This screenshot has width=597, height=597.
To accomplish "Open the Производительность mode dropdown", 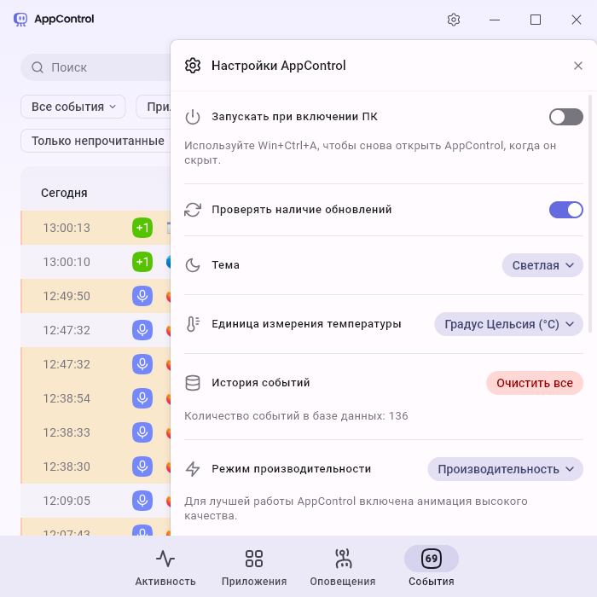I will click(x=505, y=469).
